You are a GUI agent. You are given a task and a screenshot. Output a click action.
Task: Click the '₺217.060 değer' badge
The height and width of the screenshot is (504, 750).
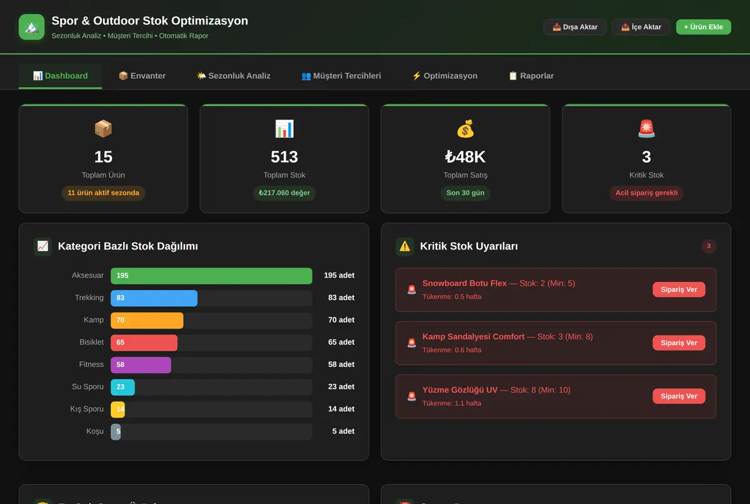[x=284, y=193]
